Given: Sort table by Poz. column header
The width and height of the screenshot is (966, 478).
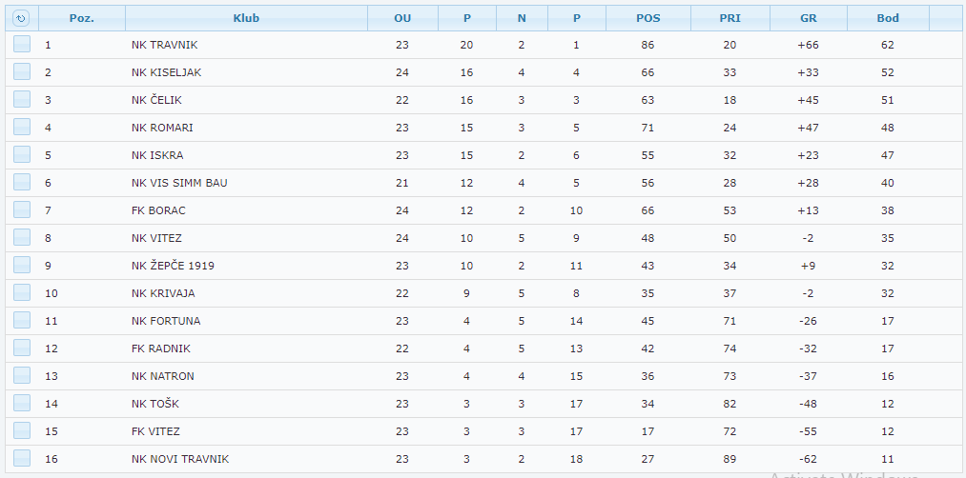Looking at the screenshot, I should 82,18.
